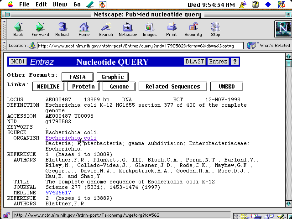Click the Images toolbar icon
Viewport: 292px width, 219px height.
(150, 30)
